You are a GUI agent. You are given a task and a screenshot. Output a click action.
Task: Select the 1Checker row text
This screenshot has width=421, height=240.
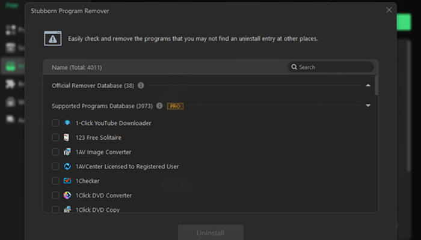coord(88,181)
